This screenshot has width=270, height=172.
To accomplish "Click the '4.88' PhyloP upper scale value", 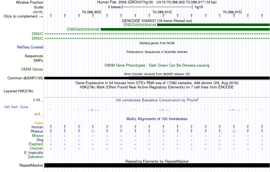I will [36, 100].
